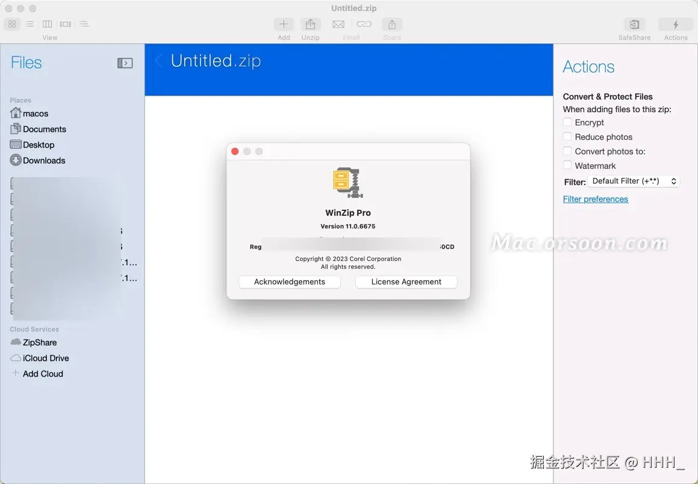This screenshot has width=698, height=484.
Task: Click the Places section label
Action: pyautogui.click(x=20, y=100)
